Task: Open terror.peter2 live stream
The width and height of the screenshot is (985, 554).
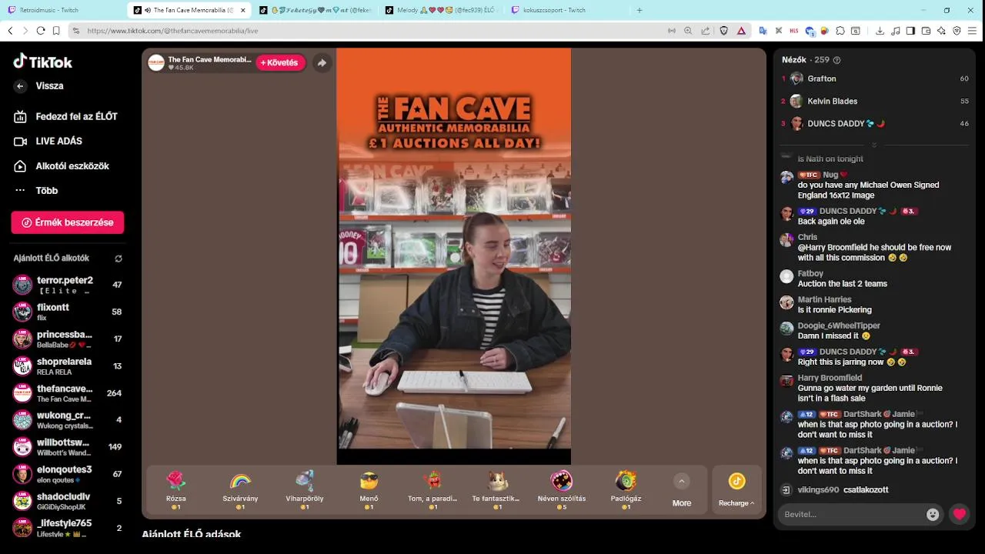Action: [x=68, y=285]
